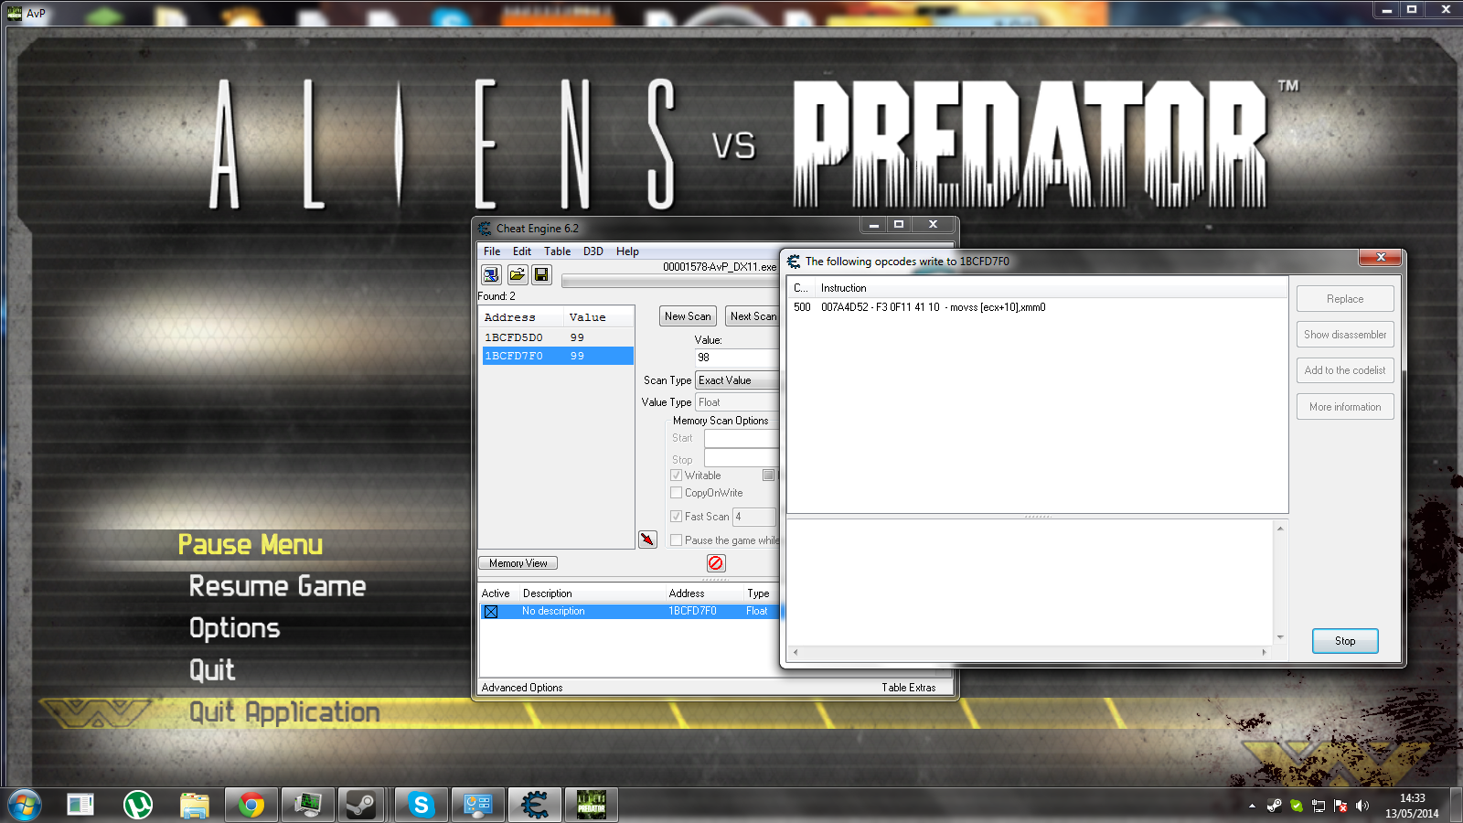1463x823 pixels.
Task: Select address 1BCFD5D0 in results list
Action: 558,337
